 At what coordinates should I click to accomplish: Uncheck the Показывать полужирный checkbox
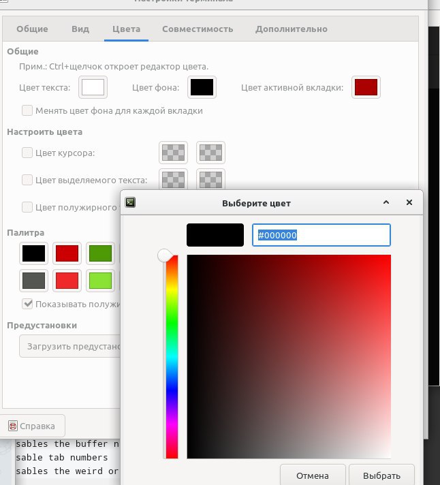[x=27, y=304]
